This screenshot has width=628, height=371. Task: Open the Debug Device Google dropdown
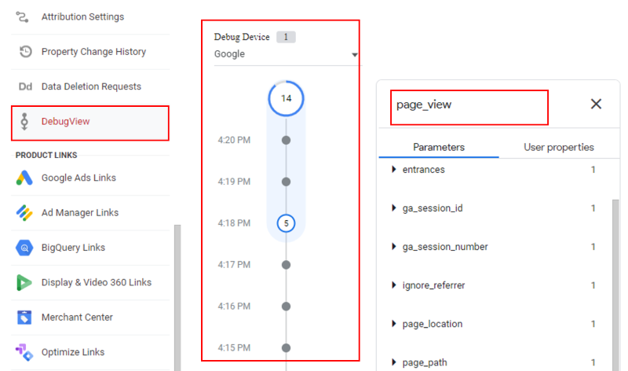pos(286,54)
